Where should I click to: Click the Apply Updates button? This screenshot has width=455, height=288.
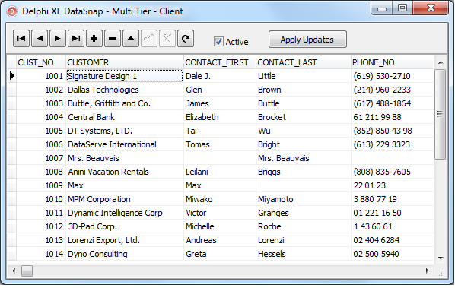(x=307, y=40)
